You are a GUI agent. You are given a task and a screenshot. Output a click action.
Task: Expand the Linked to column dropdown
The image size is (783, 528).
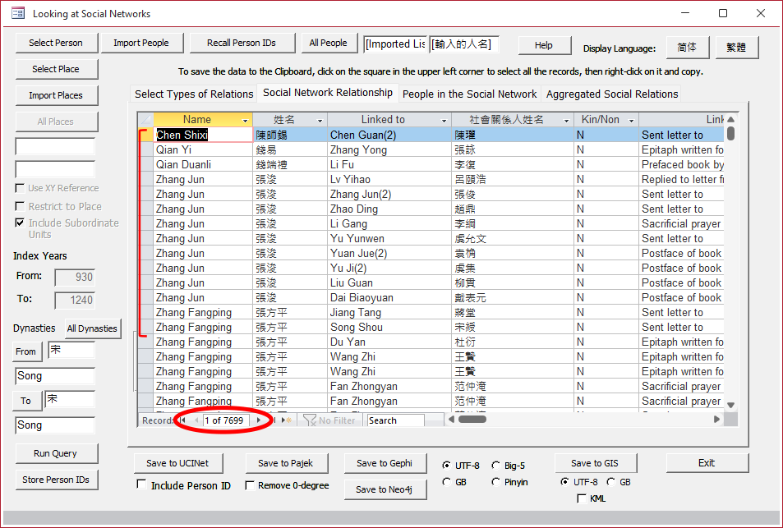pyautogui.click(x=444, y=120)
